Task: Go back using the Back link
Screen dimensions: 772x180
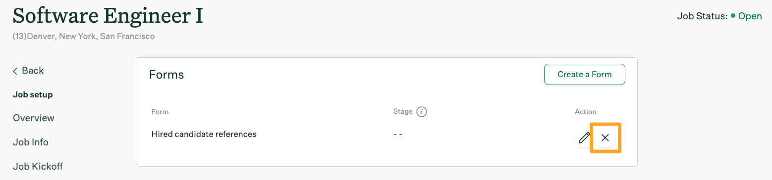Action: [x=28, y=71]
